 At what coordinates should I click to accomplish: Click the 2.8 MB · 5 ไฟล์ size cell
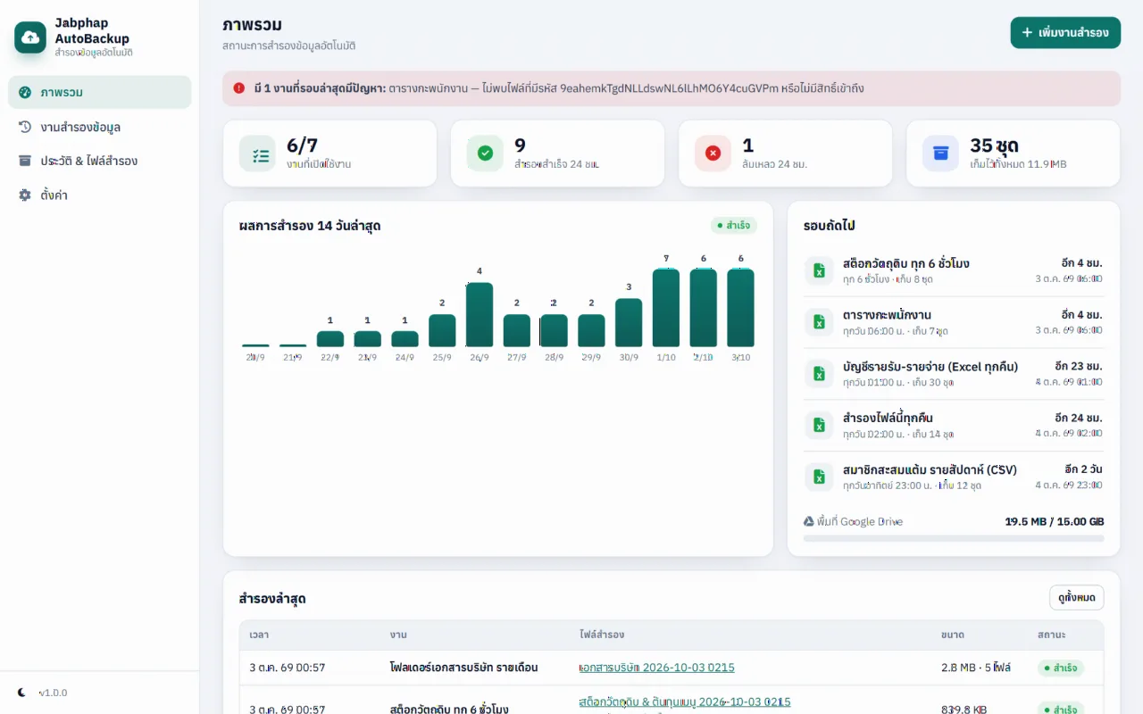click(976, 668)
